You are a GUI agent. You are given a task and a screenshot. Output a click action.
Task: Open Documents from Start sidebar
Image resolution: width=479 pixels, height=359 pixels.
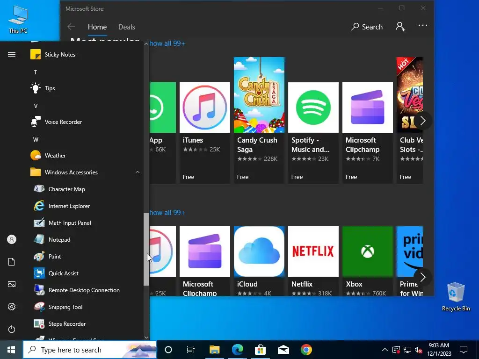pyautogui.click(x=12, y=262)
